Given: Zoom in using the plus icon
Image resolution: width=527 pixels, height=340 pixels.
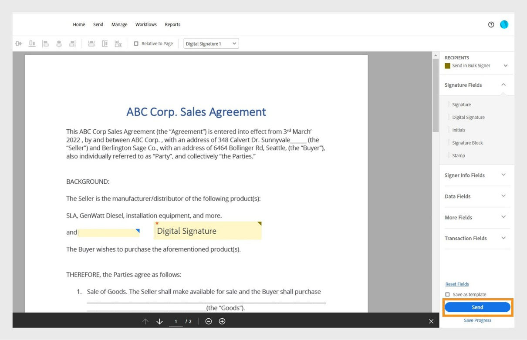Looking at the screenshot, I should pos(222,321).
